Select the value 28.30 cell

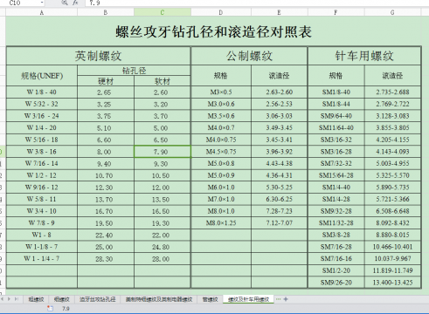[106, 259]
